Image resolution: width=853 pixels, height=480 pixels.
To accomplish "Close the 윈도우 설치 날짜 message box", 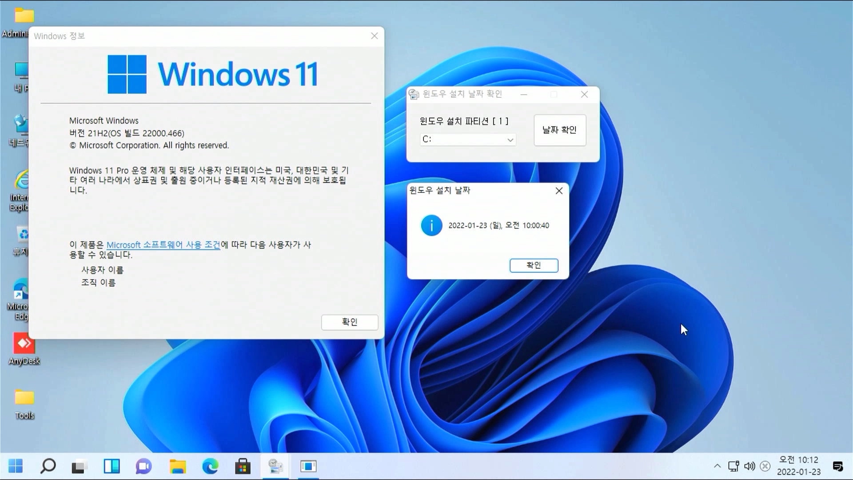I will (559, 191).
